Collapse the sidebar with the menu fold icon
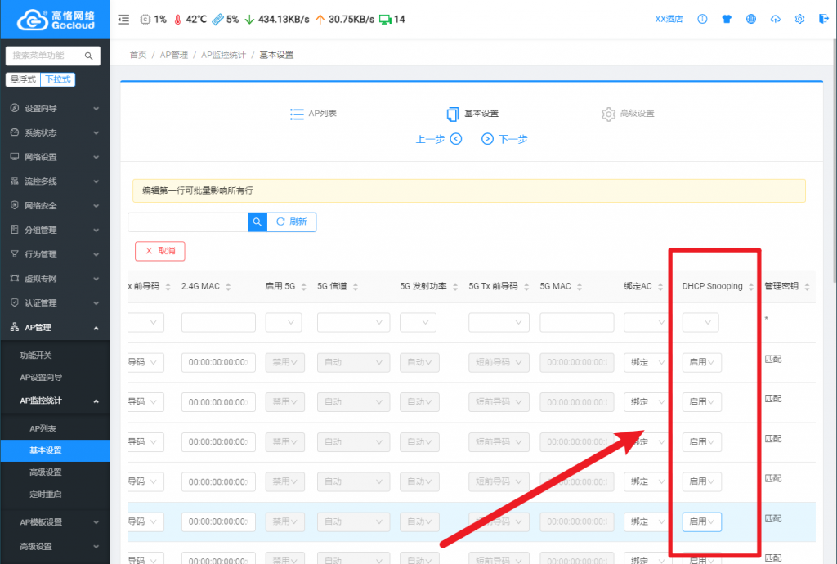The width and height of the screenshot is (837, 564). 123,19
